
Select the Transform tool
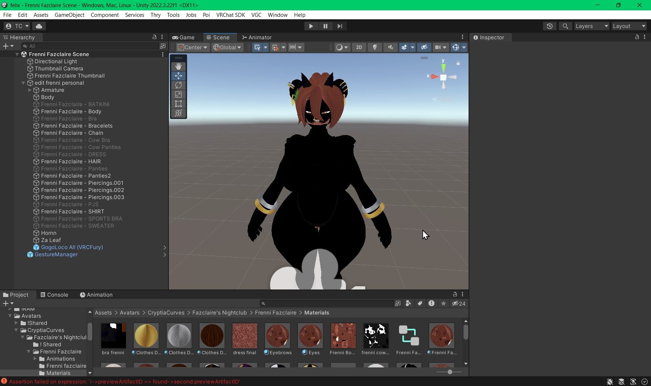click(178, 113)
